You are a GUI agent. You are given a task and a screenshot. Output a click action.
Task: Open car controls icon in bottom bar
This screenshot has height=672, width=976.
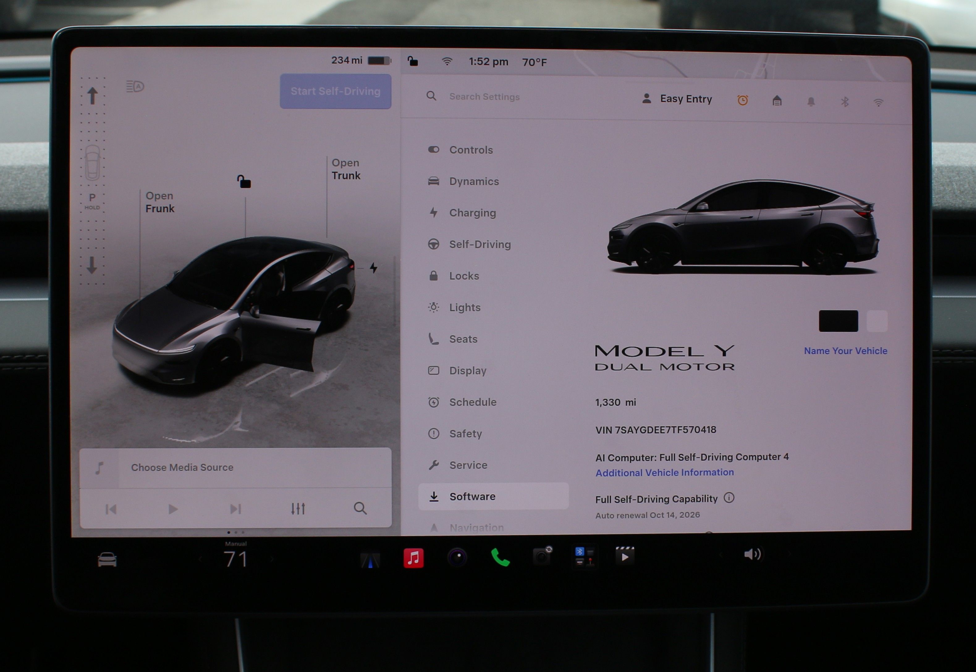107,560
